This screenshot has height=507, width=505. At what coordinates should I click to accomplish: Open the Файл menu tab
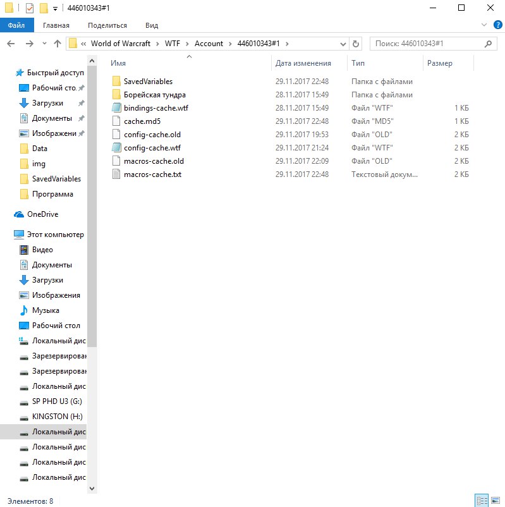point(16,25)
